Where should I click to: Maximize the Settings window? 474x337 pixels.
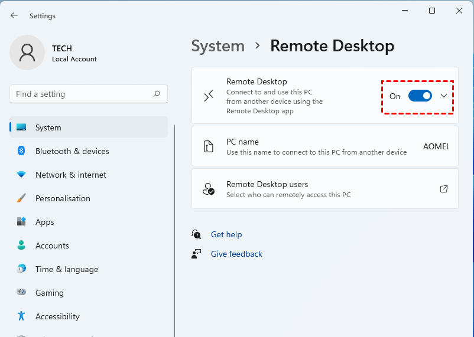[x=432, y=11]
